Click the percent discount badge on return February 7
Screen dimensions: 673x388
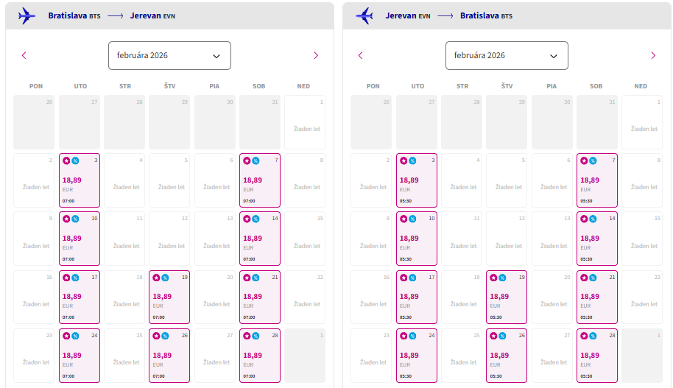click(x=593, y=161)
